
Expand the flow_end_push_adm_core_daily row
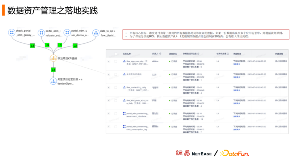tap(109, 100)
